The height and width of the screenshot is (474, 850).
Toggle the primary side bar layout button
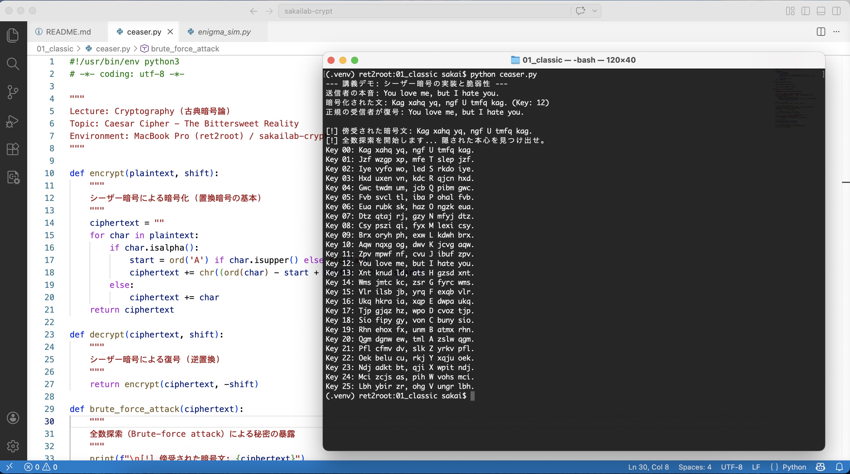[805, 11]
